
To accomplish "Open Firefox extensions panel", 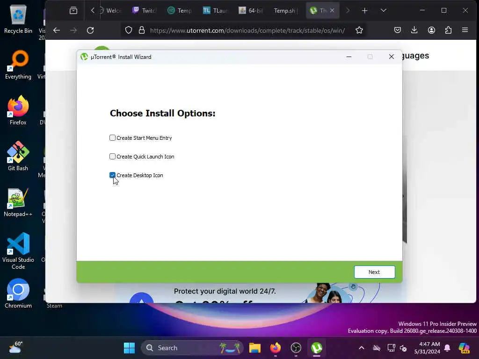I will click(x=448, y=30).
